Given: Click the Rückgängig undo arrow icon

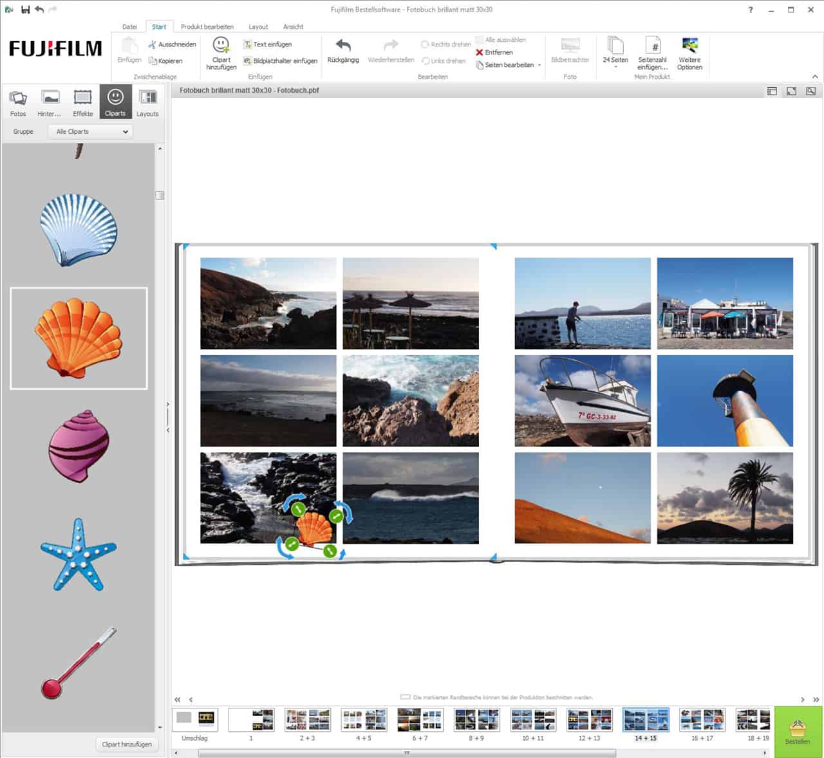Looking at the screenshot, I should 342,46.
